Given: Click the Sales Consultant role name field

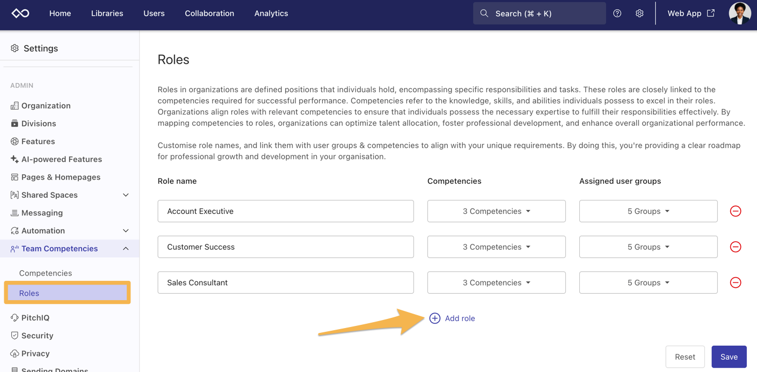Looking at the screenshot, I should coord(285,282).
